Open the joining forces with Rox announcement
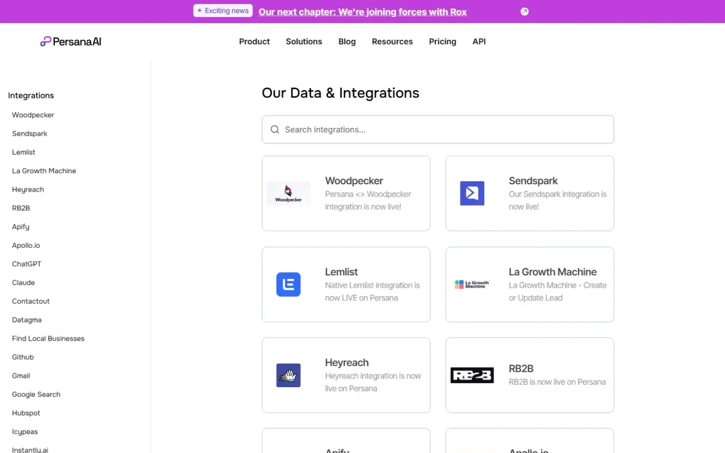The height and width of the screenshot is (453, 725). pyautogui.click(x=363, y=12)
